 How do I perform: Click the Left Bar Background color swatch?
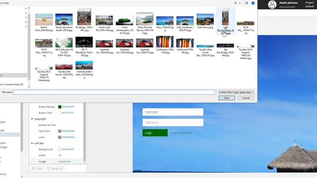coord(59,149)
